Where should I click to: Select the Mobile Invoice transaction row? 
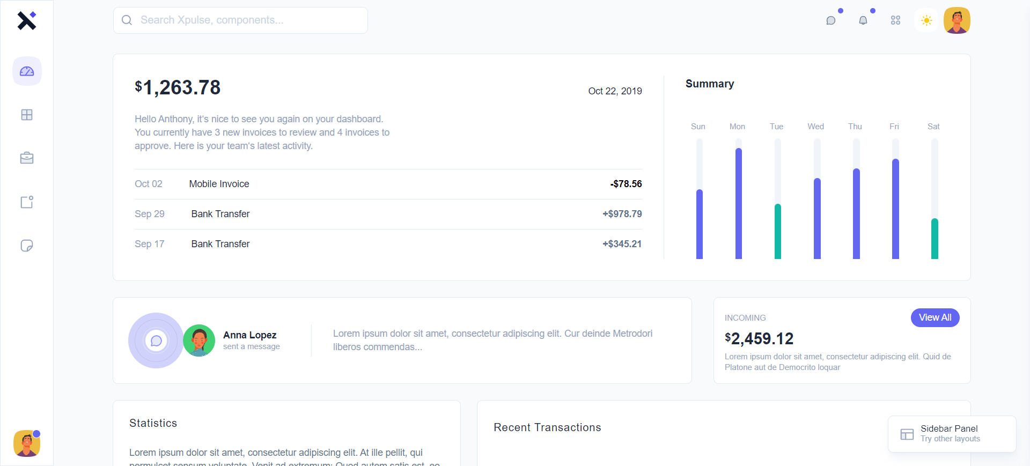[x=388, y=184]
